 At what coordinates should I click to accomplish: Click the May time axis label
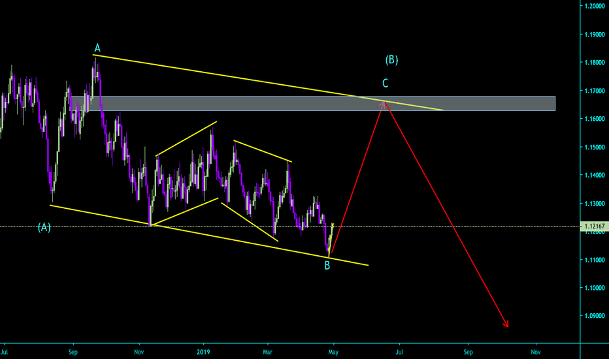tap(333, 352)
